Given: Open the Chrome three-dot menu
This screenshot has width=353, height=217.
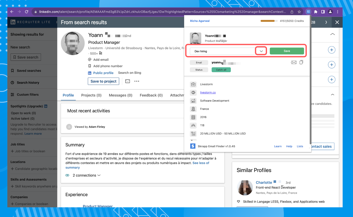Looking at the screenshot, I should click(338, 12).
